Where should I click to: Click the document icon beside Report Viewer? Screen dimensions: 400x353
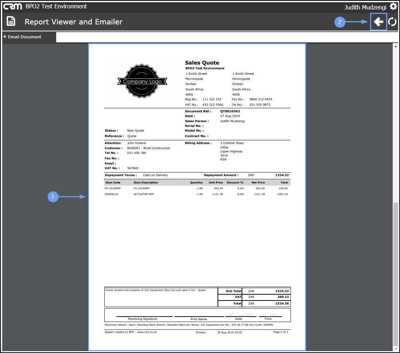click(11, 21)
